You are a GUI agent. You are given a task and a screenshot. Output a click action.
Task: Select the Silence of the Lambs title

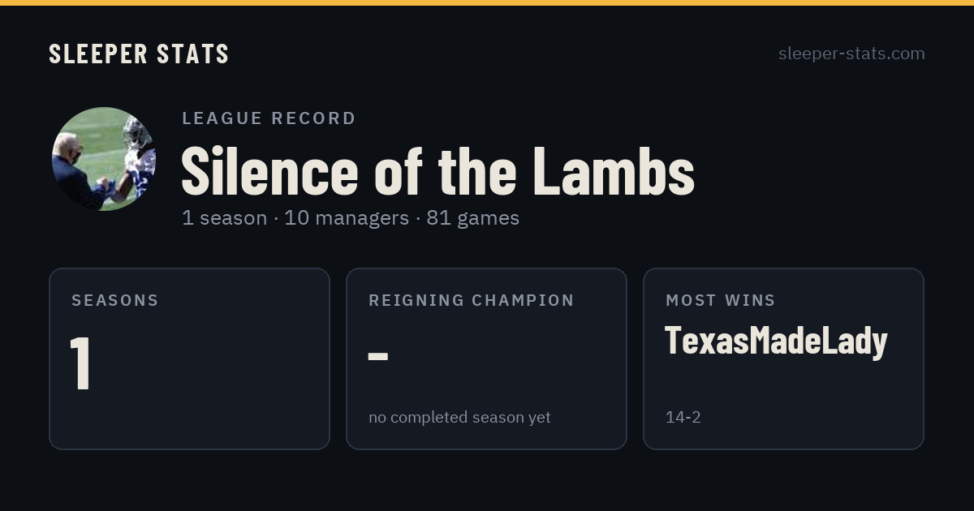(437, 170)
